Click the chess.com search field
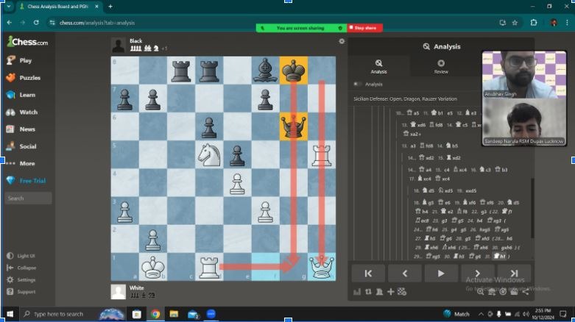Viewport: 575px width, 322px height. click(x=28, y=198)
